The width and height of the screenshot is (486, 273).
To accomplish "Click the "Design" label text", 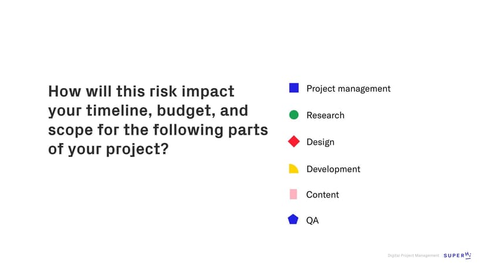I will 320,142.
